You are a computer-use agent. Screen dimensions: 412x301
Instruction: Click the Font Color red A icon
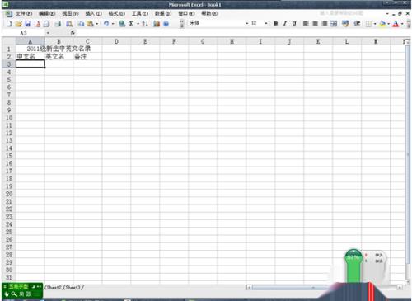396,24
